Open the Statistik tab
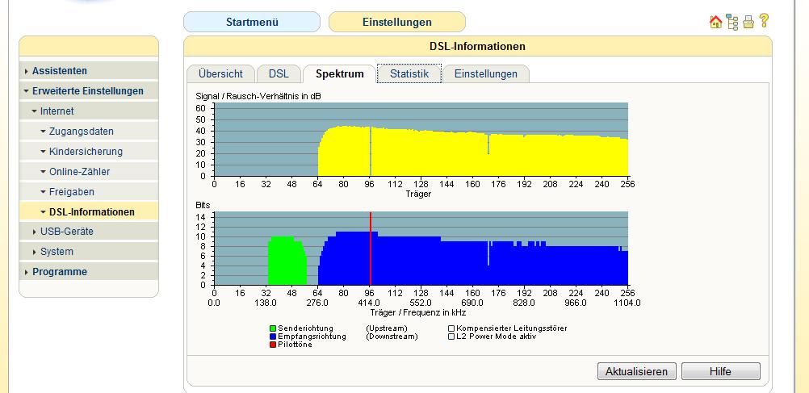809x393 pixels. [x=409, y=74]
